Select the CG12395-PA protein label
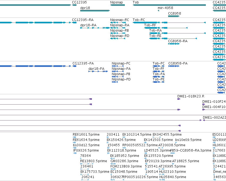The height and width of the screenshot is (181, 226). [x=83, y=63]
